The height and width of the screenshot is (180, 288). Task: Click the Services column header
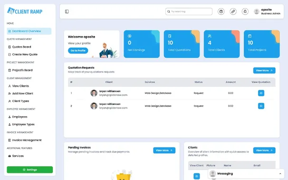pyautogui.click(x=150, y=82)
